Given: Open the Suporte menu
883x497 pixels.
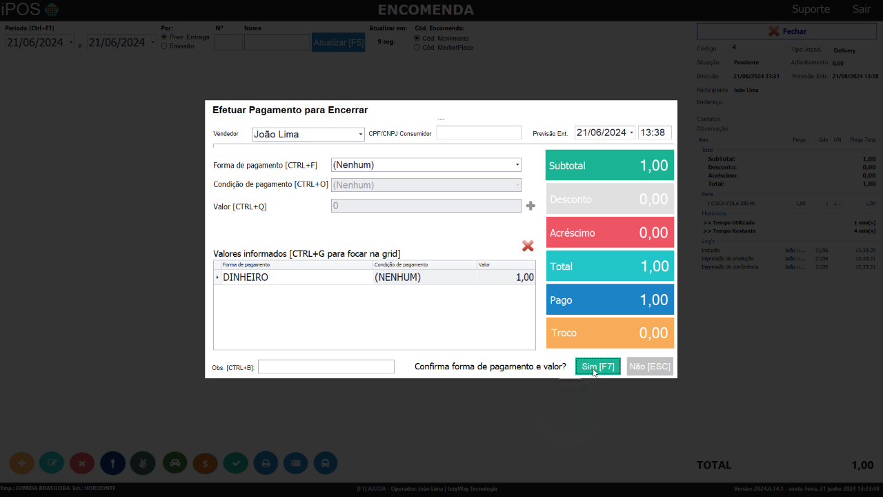Looking at the screenshot, I should click(811, 9).
